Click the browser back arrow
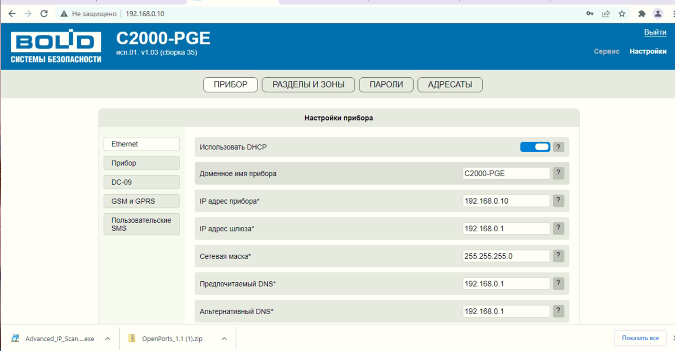The width and height of the screenshot is (675, 351). coord(12,14)
